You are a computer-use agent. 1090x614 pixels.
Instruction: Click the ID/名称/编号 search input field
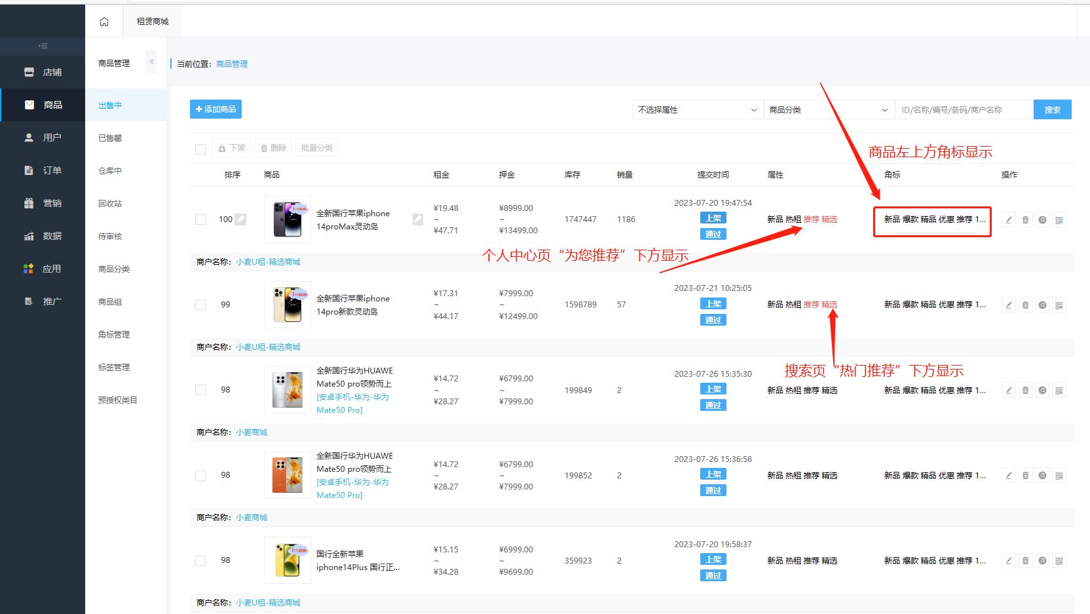click(963, 110)
